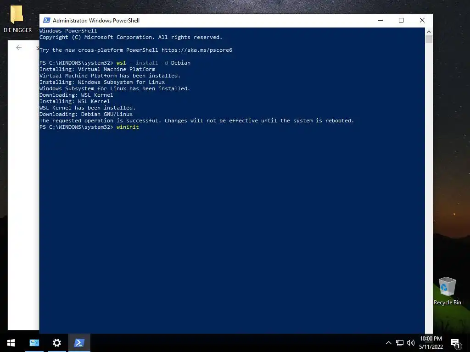The width and height of the screenshot is (470, 352).
Task: Open Settings from the taskbar gear icon
Action: point(56,343)
